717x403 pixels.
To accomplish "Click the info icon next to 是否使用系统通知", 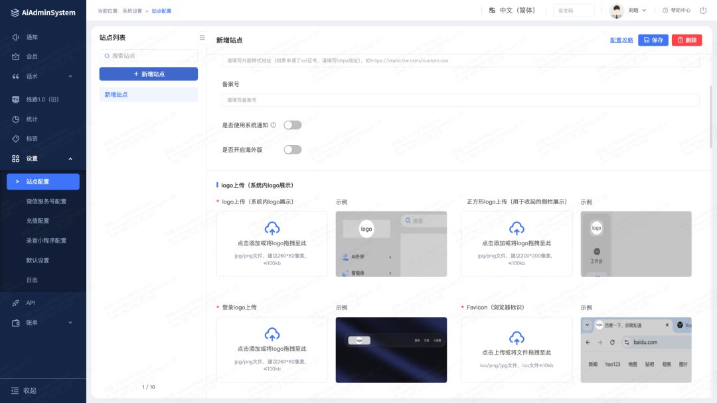I will pos(273,125).
